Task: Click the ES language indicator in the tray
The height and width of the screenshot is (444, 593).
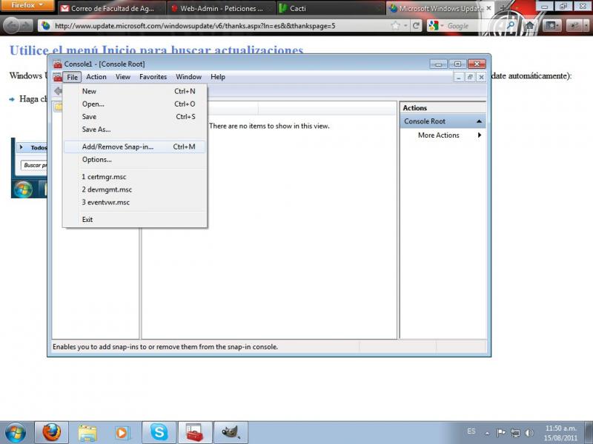Action: (471, 431)
